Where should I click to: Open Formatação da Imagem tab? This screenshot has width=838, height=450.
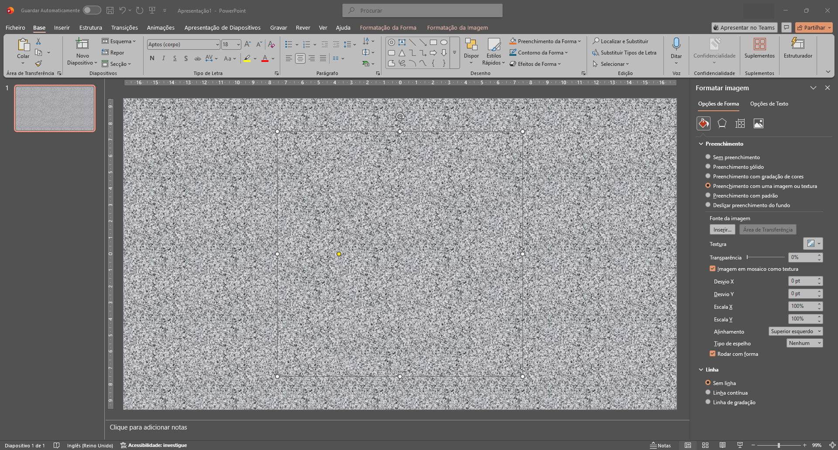click(457, 27)
